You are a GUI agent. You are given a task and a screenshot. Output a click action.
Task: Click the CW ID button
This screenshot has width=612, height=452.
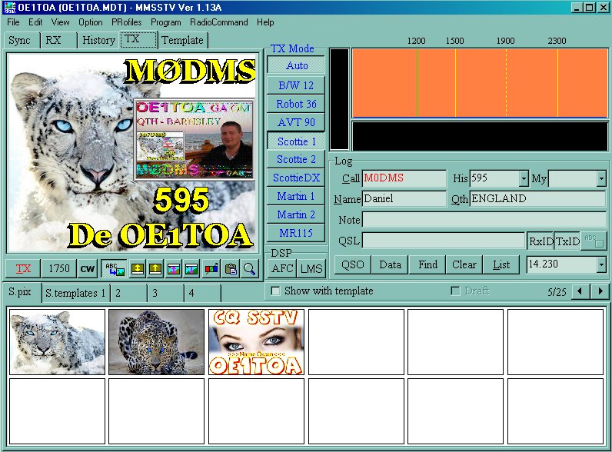point(88,269)
